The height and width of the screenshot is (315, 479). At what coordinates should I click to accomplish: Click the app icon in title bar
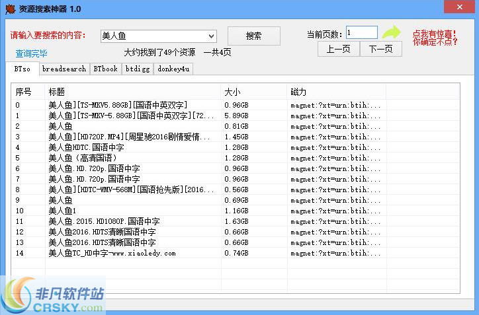(10, 9)
